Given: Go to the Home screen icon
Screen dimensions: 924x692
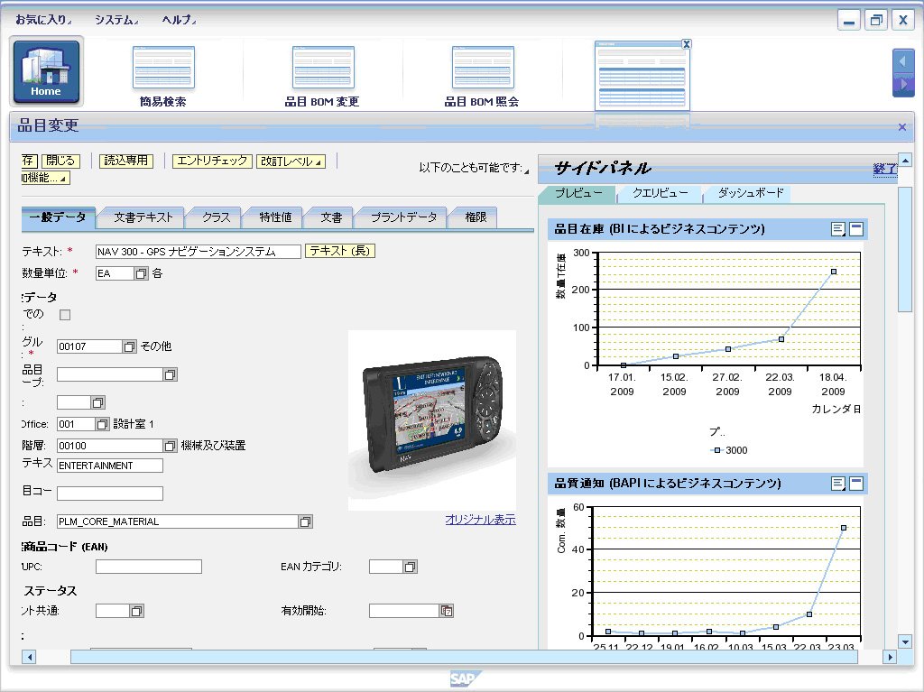Looking at the screenshot, I should point(46,70).
